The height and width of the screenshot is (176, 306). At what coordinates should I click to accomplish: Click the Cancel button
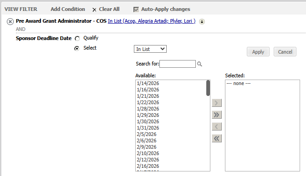285,52
